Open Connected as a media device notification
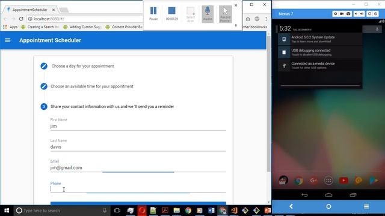The image size is (385, 216). pyautogui.click(x=320, y=65)
